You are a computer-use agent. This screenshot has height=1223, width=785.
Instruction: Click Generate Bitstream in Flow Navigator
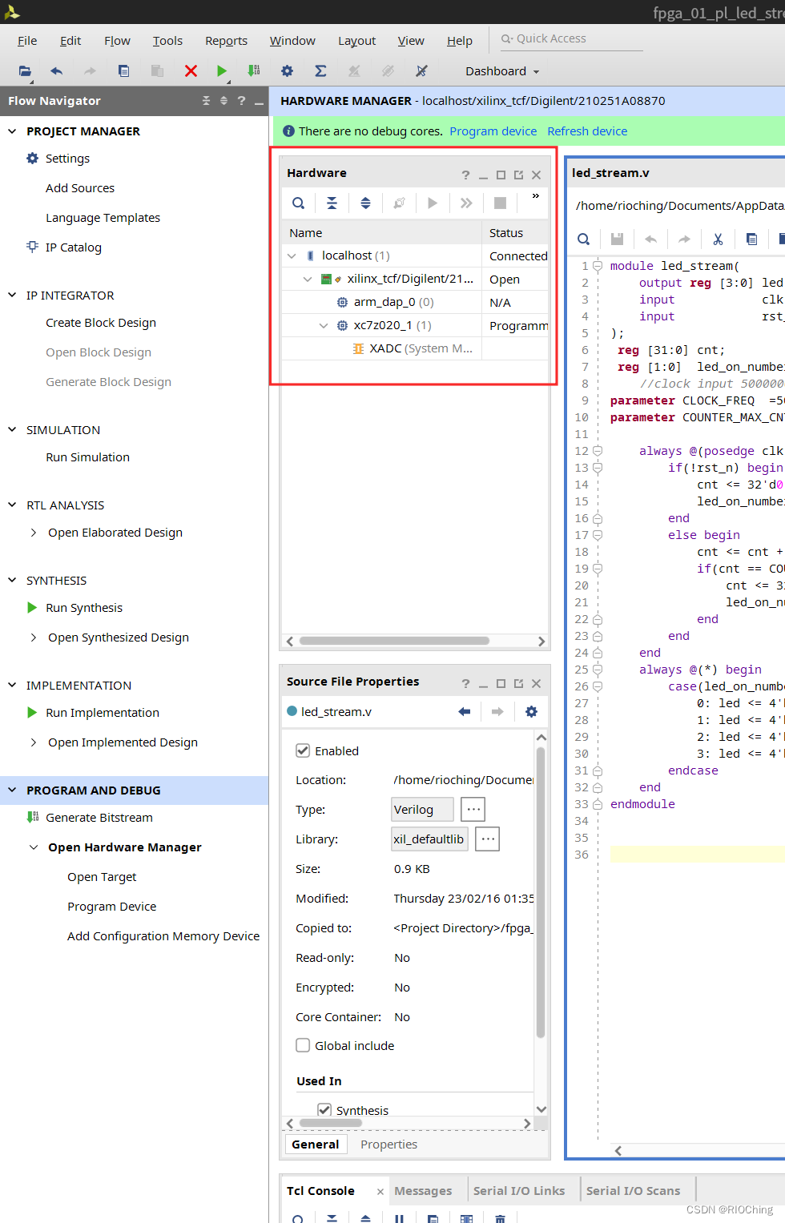(x=99, y=818)
